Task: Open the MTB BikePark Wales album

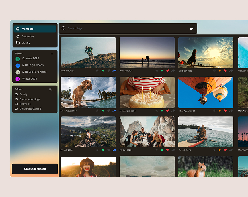Action: [x=34, y=72]
